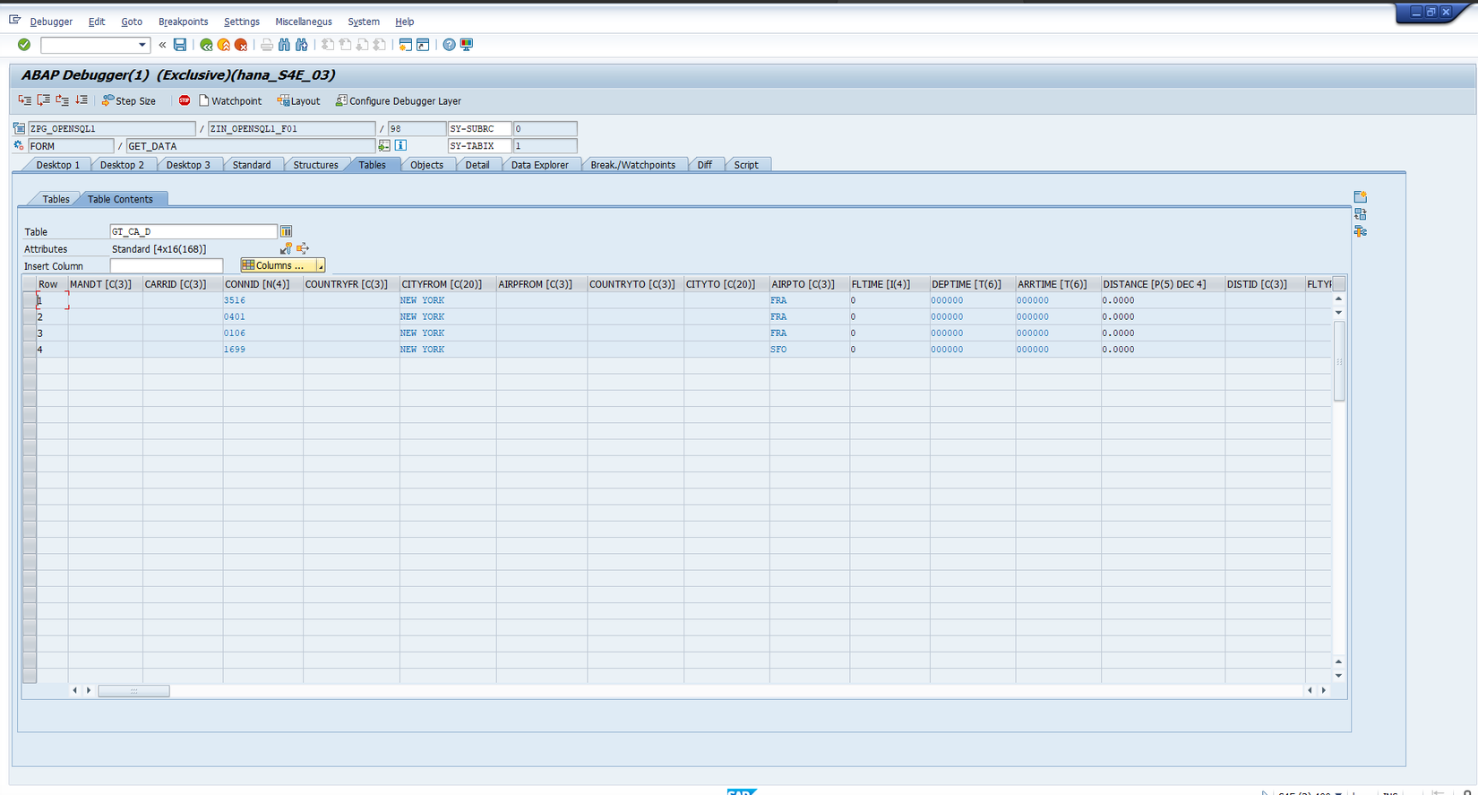Image resolution: width=1478 pixels, height=795 pixels.
Task: Click the green Enter checkmark icon
Action: click(24, 45)
